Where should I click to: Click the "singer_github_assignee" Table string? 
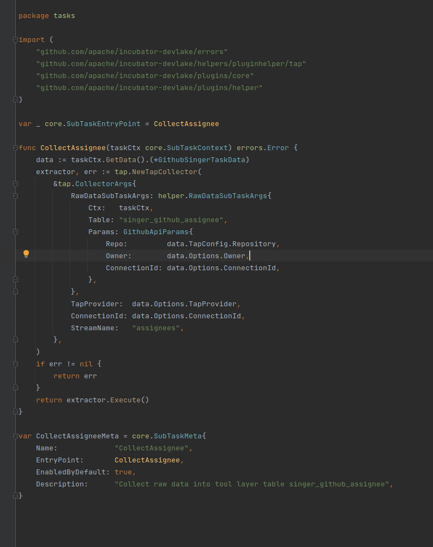click(x=171, y=220)
